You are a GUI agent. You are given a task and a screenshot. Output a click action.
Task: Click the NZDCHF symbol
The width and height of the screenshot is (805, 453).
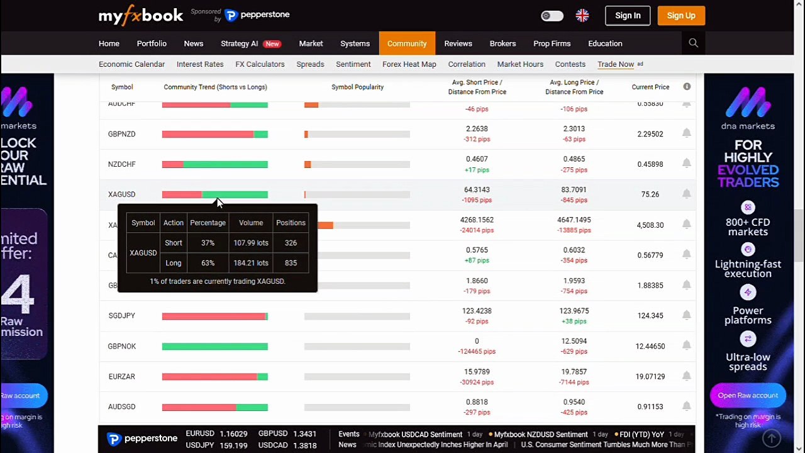coord(121,164)
